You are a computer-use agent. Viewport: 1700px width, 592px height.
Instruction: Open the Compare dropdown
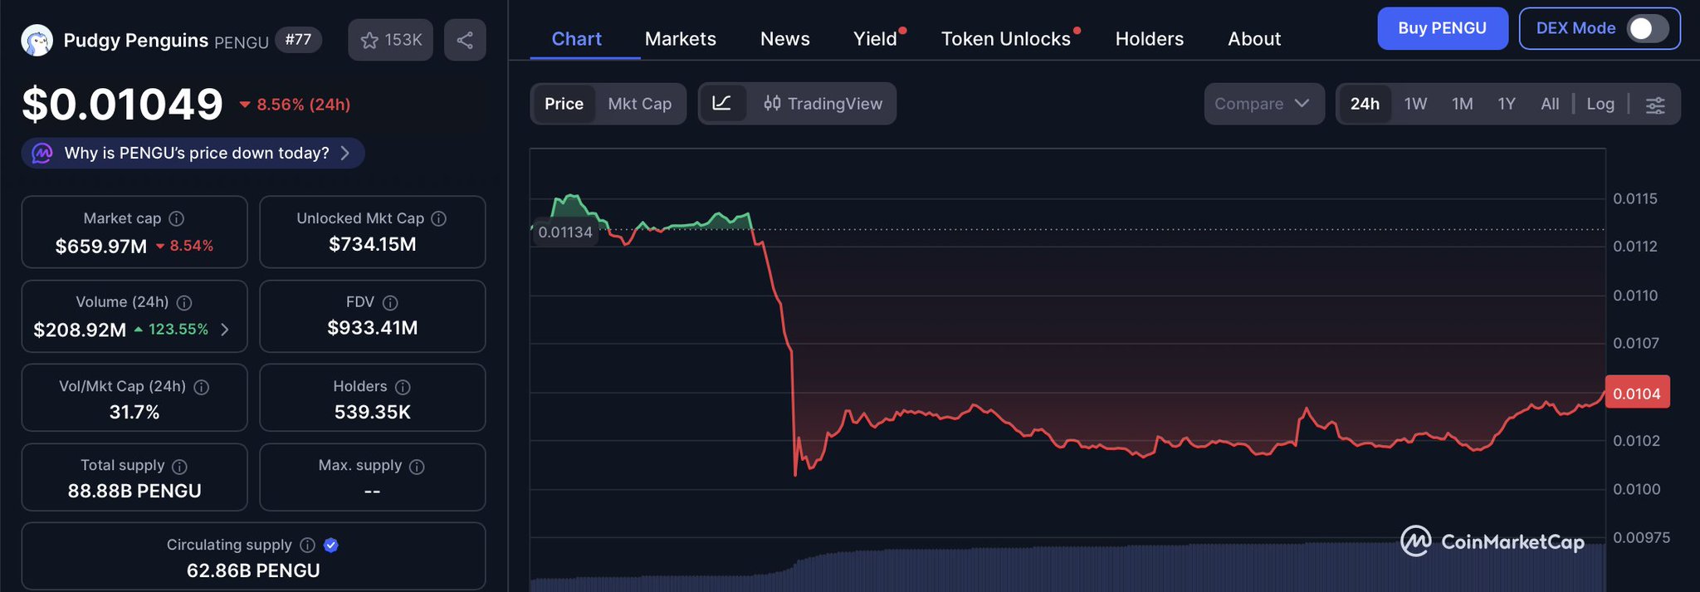point(1263,104)
